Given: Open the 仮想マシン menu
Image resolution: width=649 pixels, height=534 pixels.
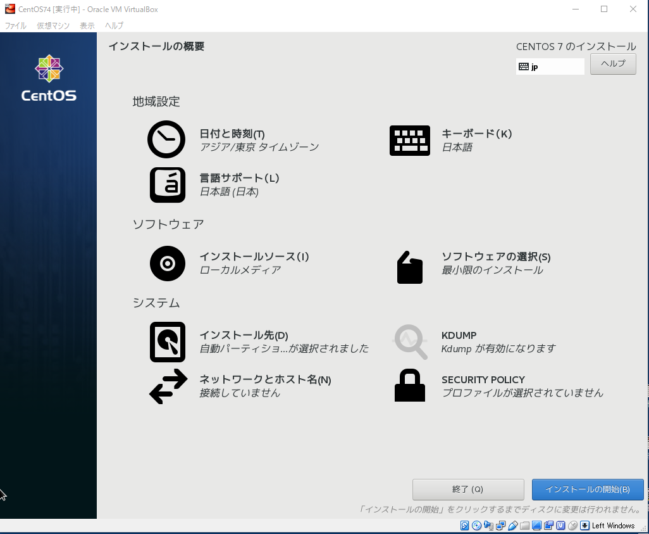Looking at the screenshot, I should point(53,26).
